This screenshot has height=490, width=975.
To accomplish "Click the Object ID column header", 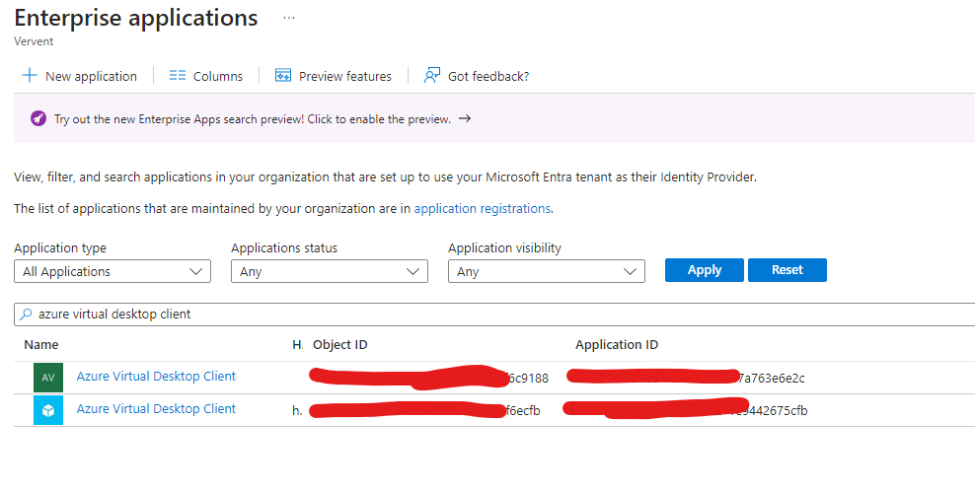I will (340, 345).
